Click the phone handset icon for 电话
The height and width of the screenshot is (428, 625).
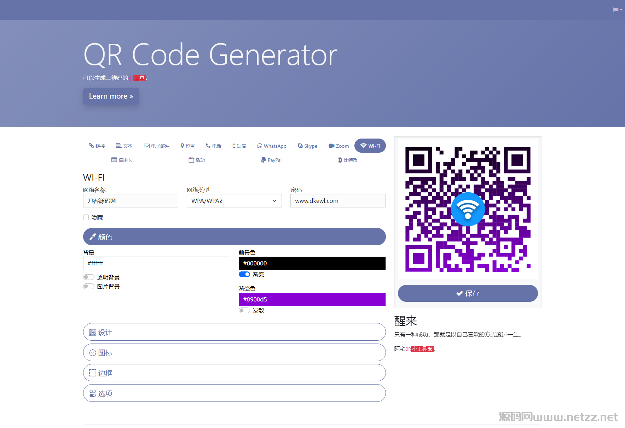point(208,146)
